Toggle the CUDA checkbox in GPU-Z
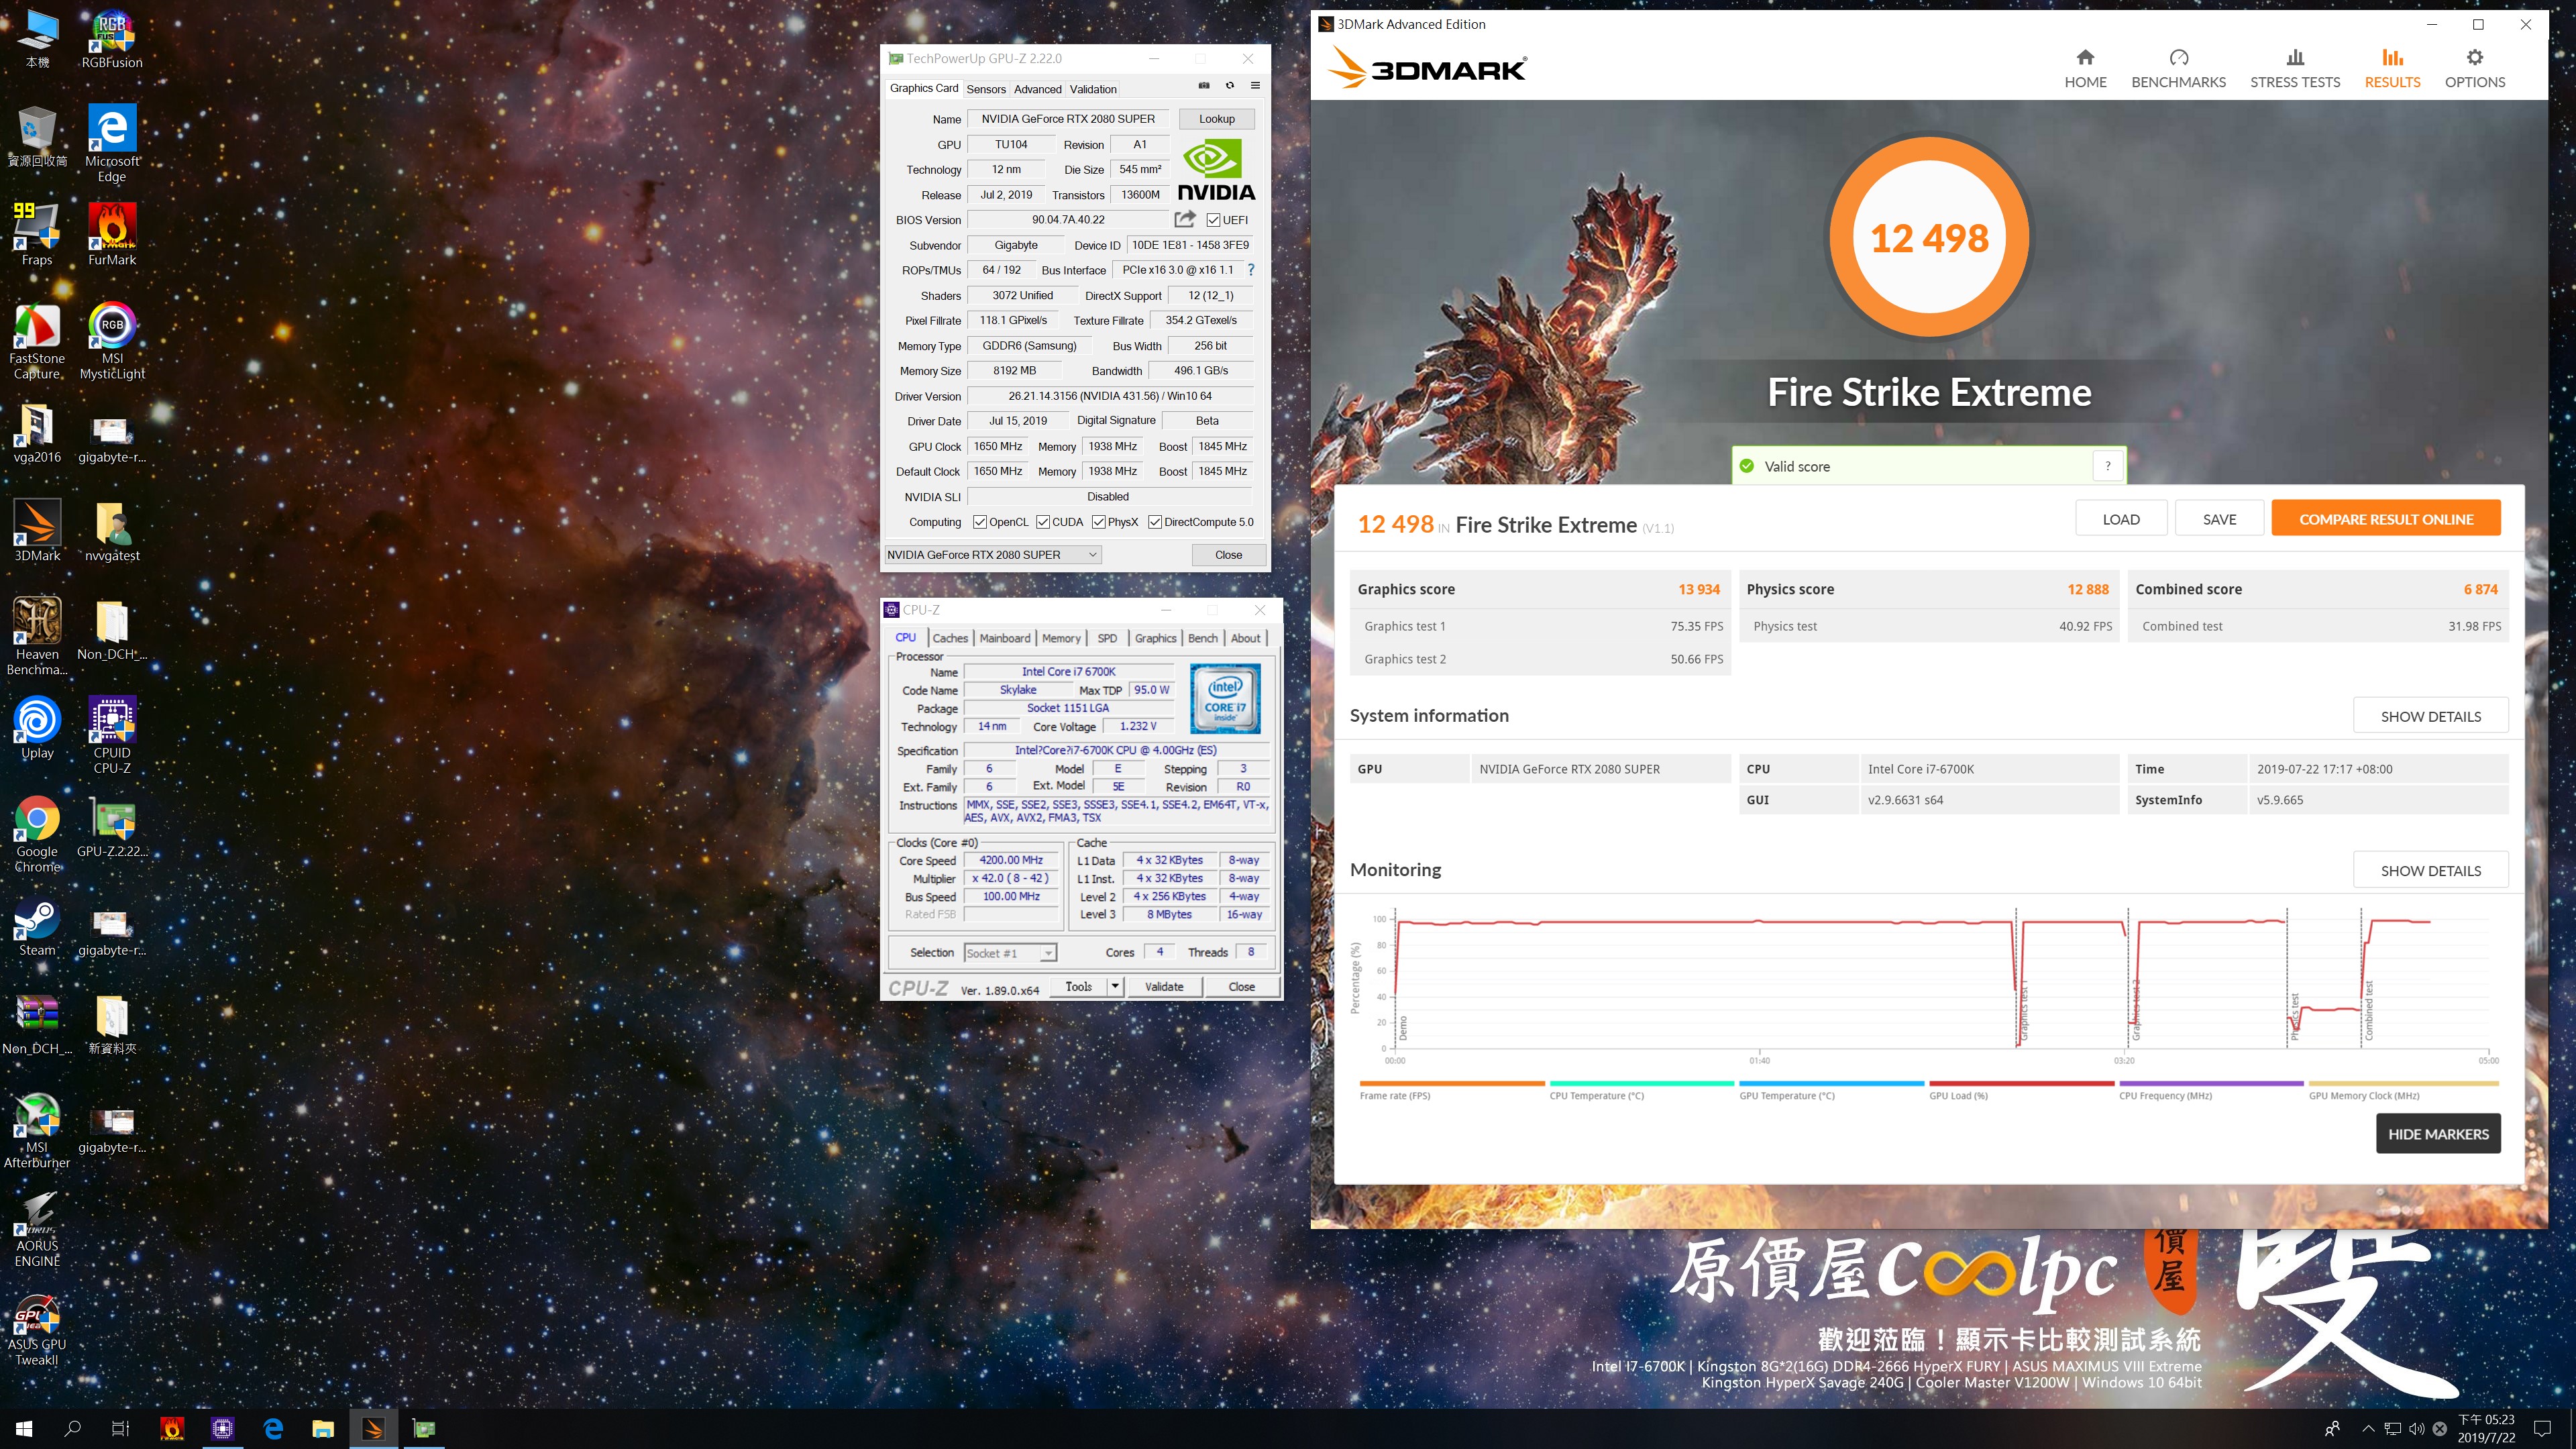The width and height of the screenshot is (2576, 1449). click(1043, 522)
